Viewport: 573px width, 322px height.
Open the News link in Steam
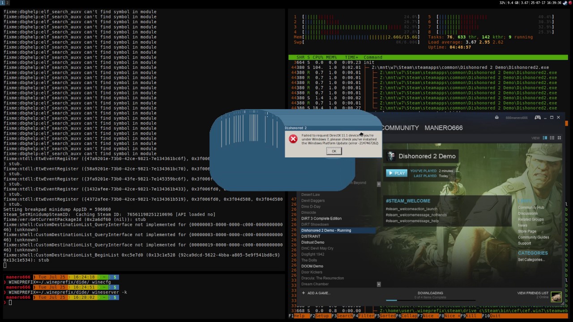click(x=522, y=225)
